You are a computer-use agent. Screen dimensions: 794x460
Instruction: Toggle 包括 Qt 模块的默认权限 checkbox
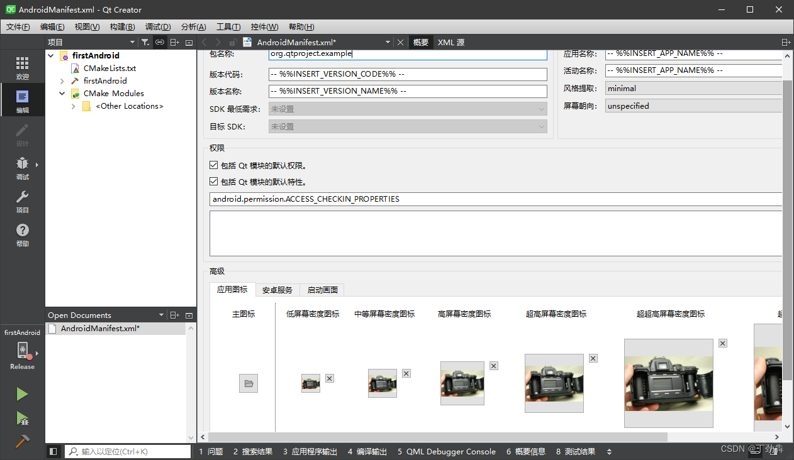214,165
